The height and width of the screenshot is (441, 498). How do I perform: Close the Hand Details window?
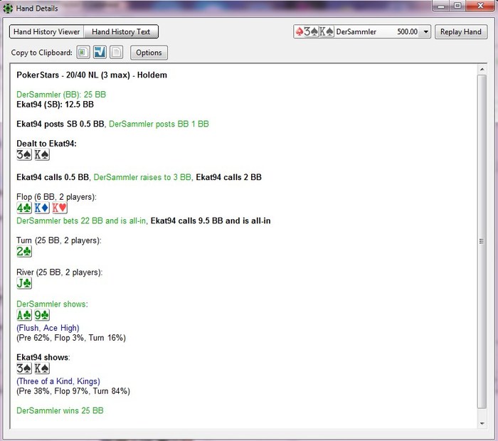click(480, 6)
